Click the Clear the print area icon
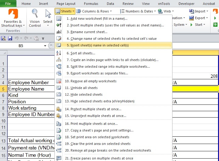219x161 pixels. pyautogui.click(x=59, y=144)
